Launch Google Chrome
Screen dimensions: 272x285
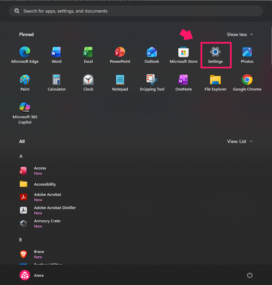(x=247, y=83)
